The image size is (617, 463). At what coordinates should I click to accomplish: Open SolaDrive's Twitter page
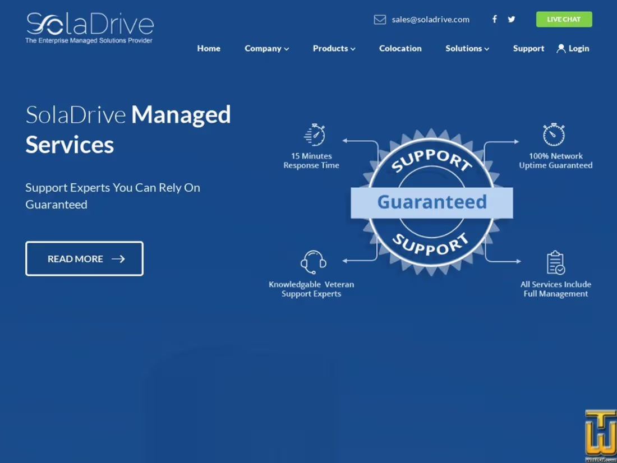point(511,19)
